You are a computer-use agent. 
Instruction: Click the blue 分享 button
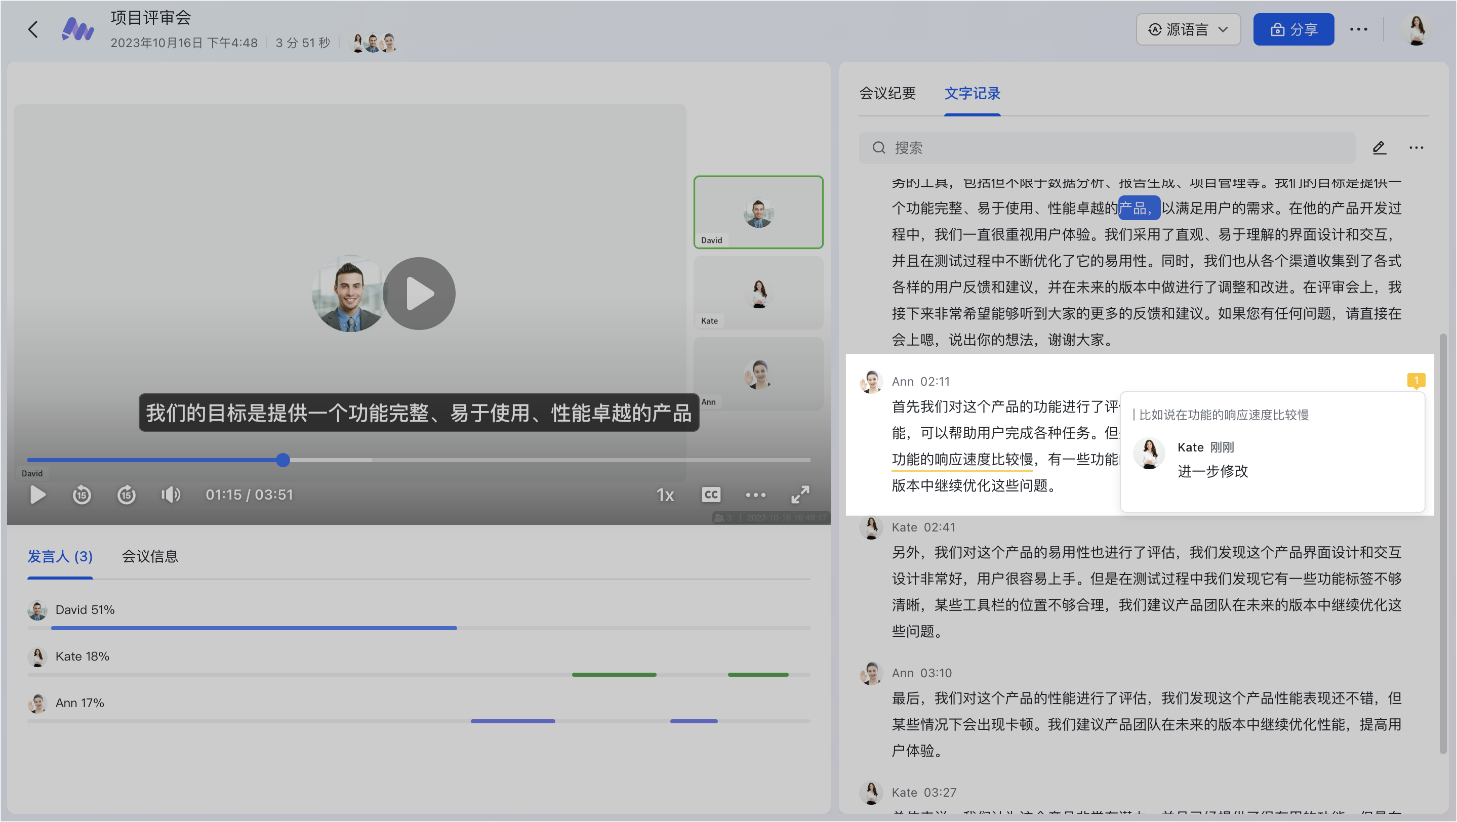click(1293, 29)
